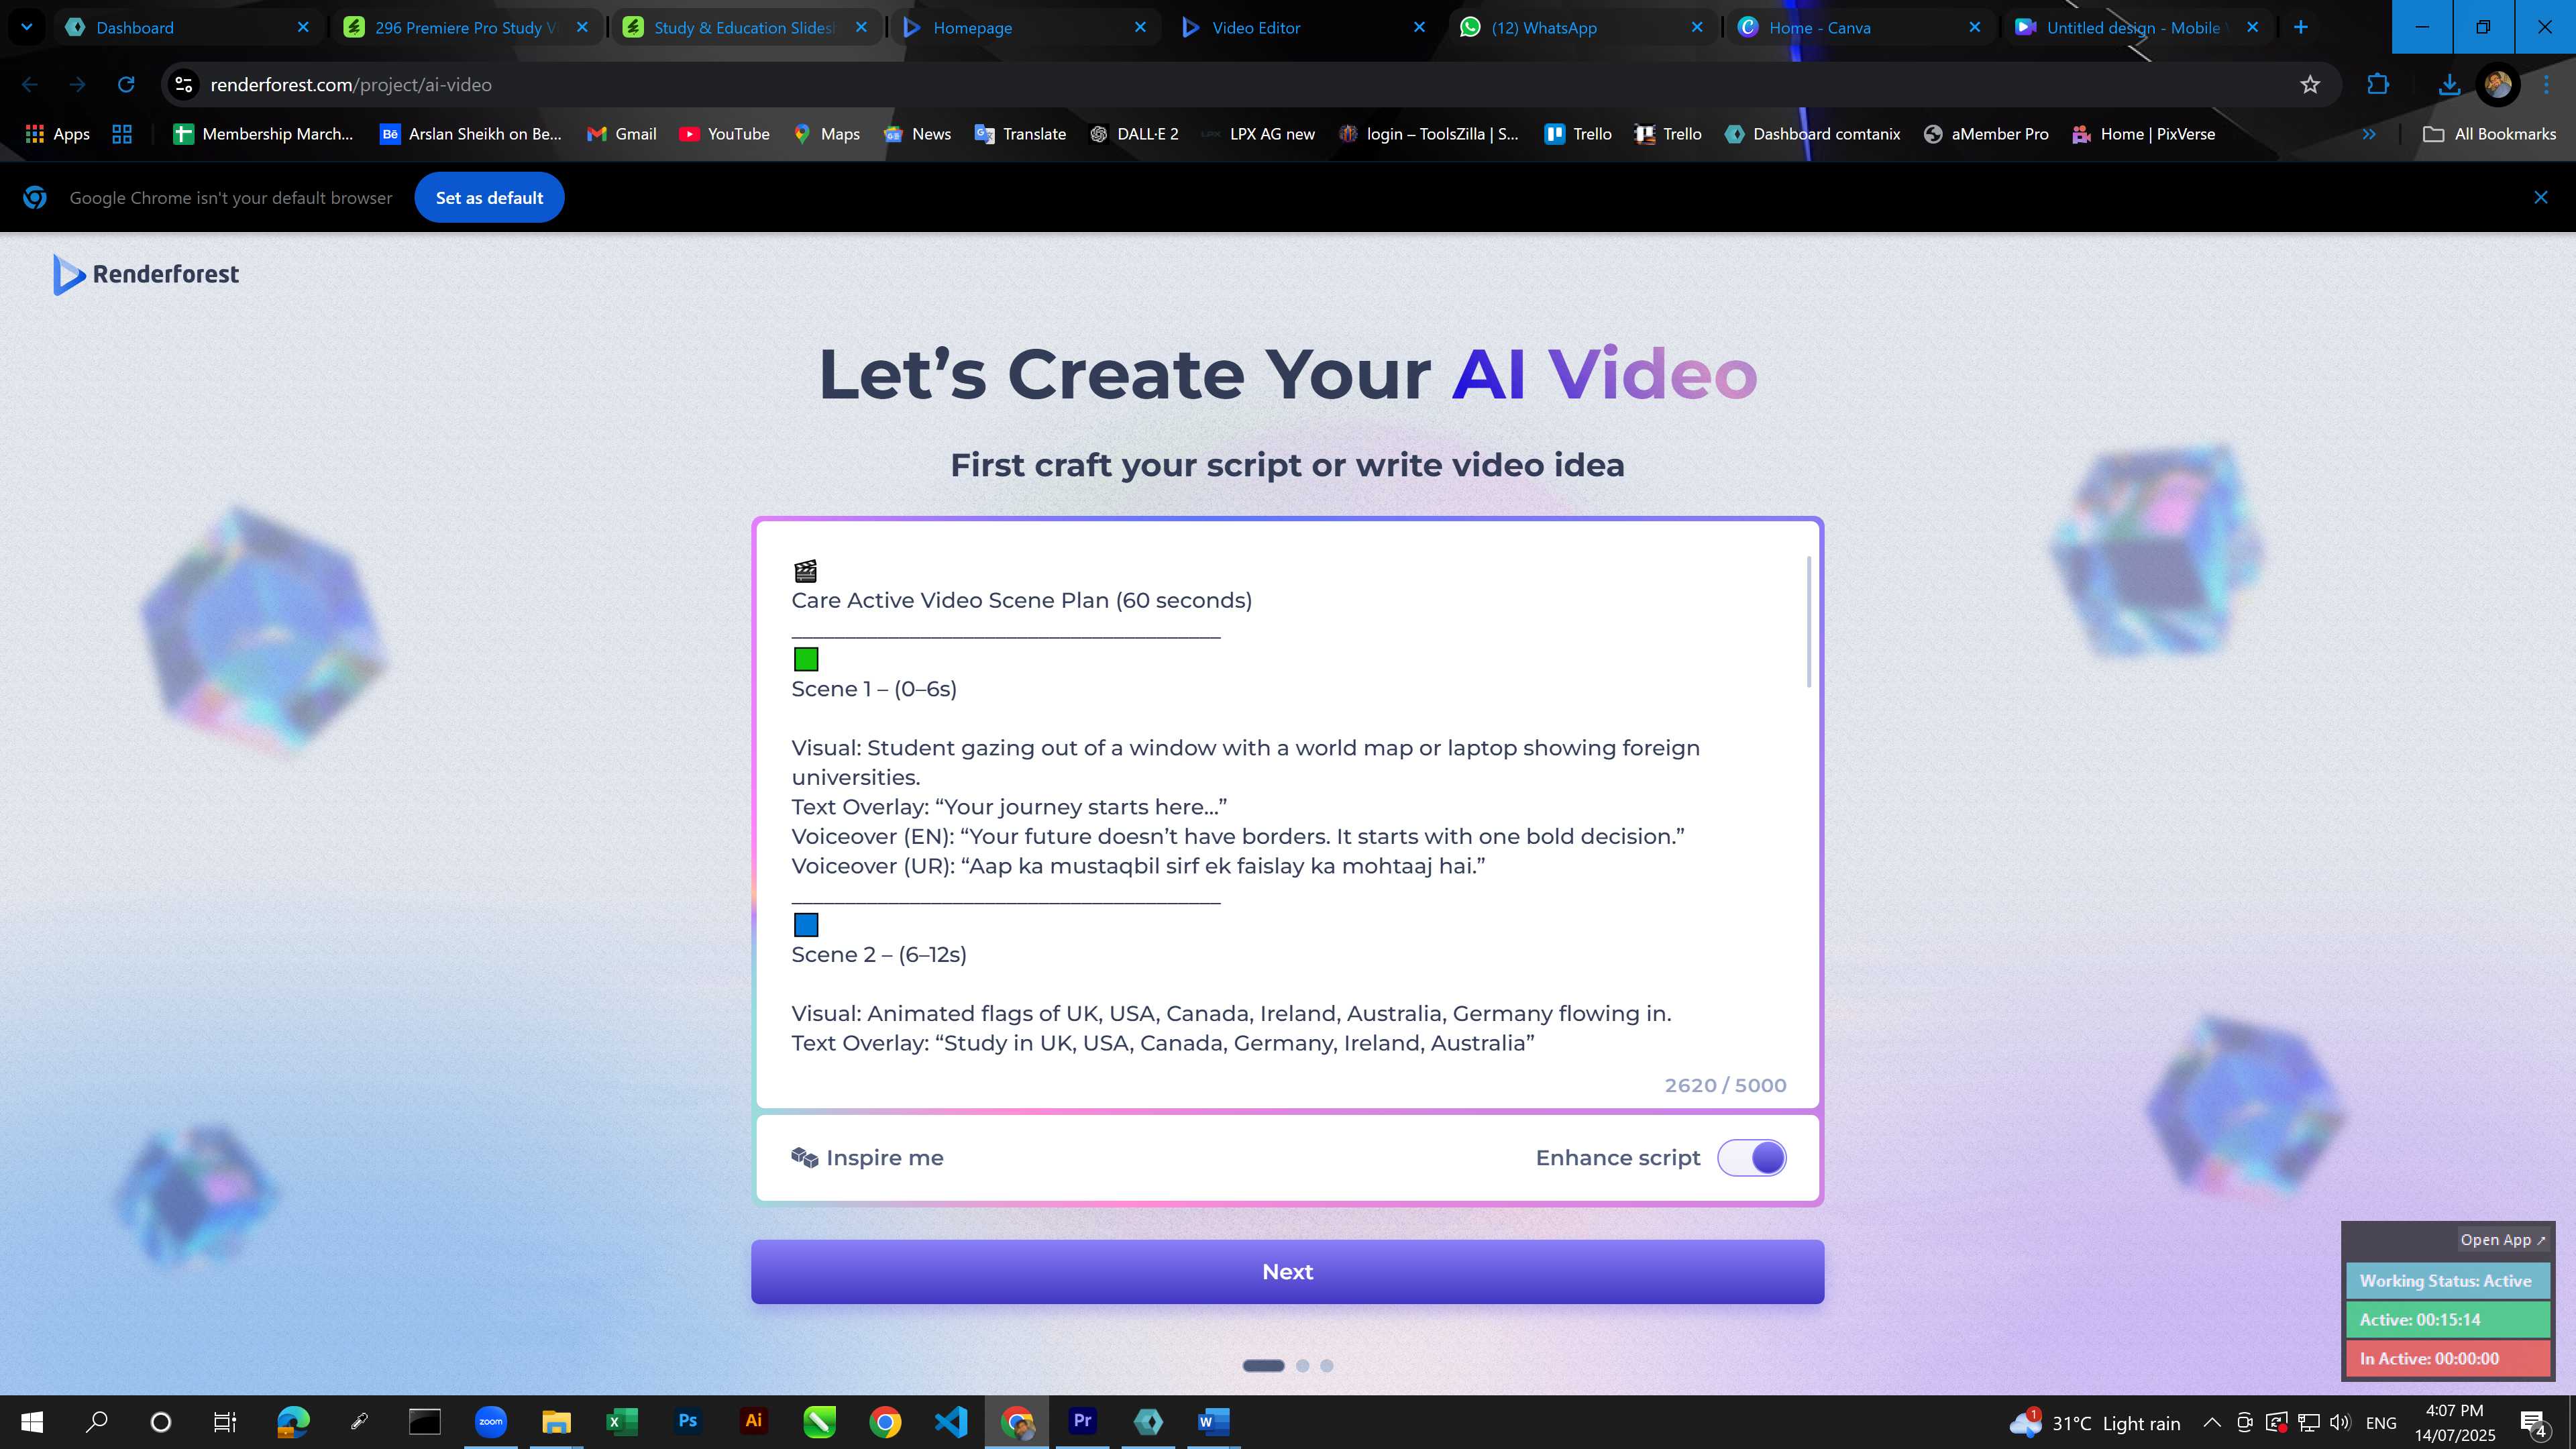Open Chrome three-dot menu
The height and width of the screenshot is (1449, 2576).
[x=2546, y=85]
